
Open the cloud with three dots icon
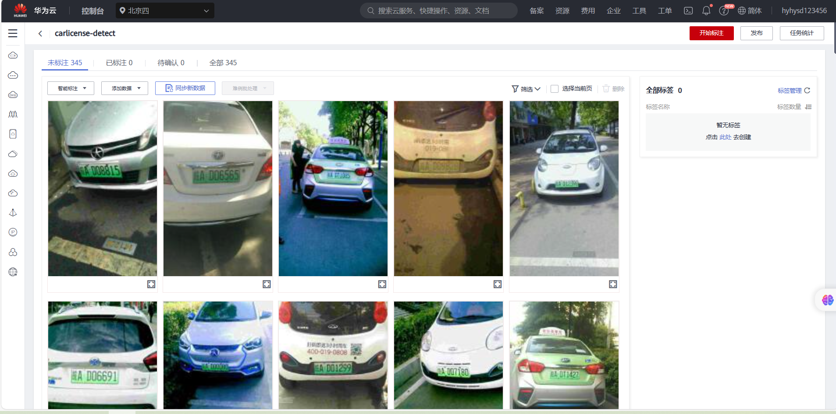13,75
